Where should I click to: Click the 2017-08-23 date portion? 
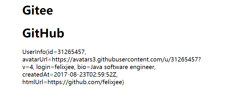69,75
